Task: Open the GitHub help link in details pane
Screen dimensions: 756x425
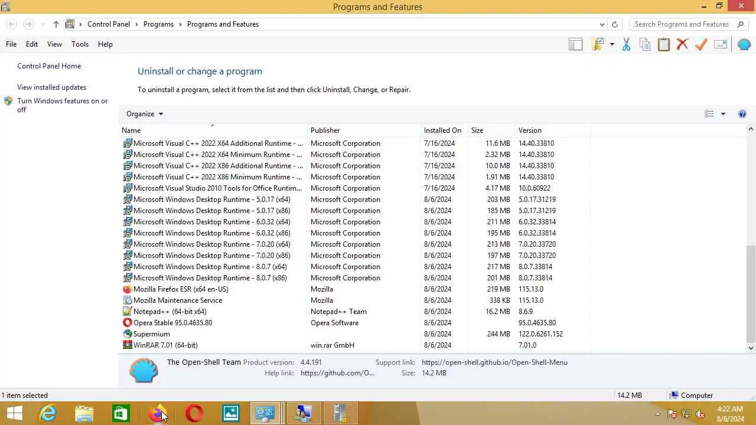Action: click(x=337, y=373)
